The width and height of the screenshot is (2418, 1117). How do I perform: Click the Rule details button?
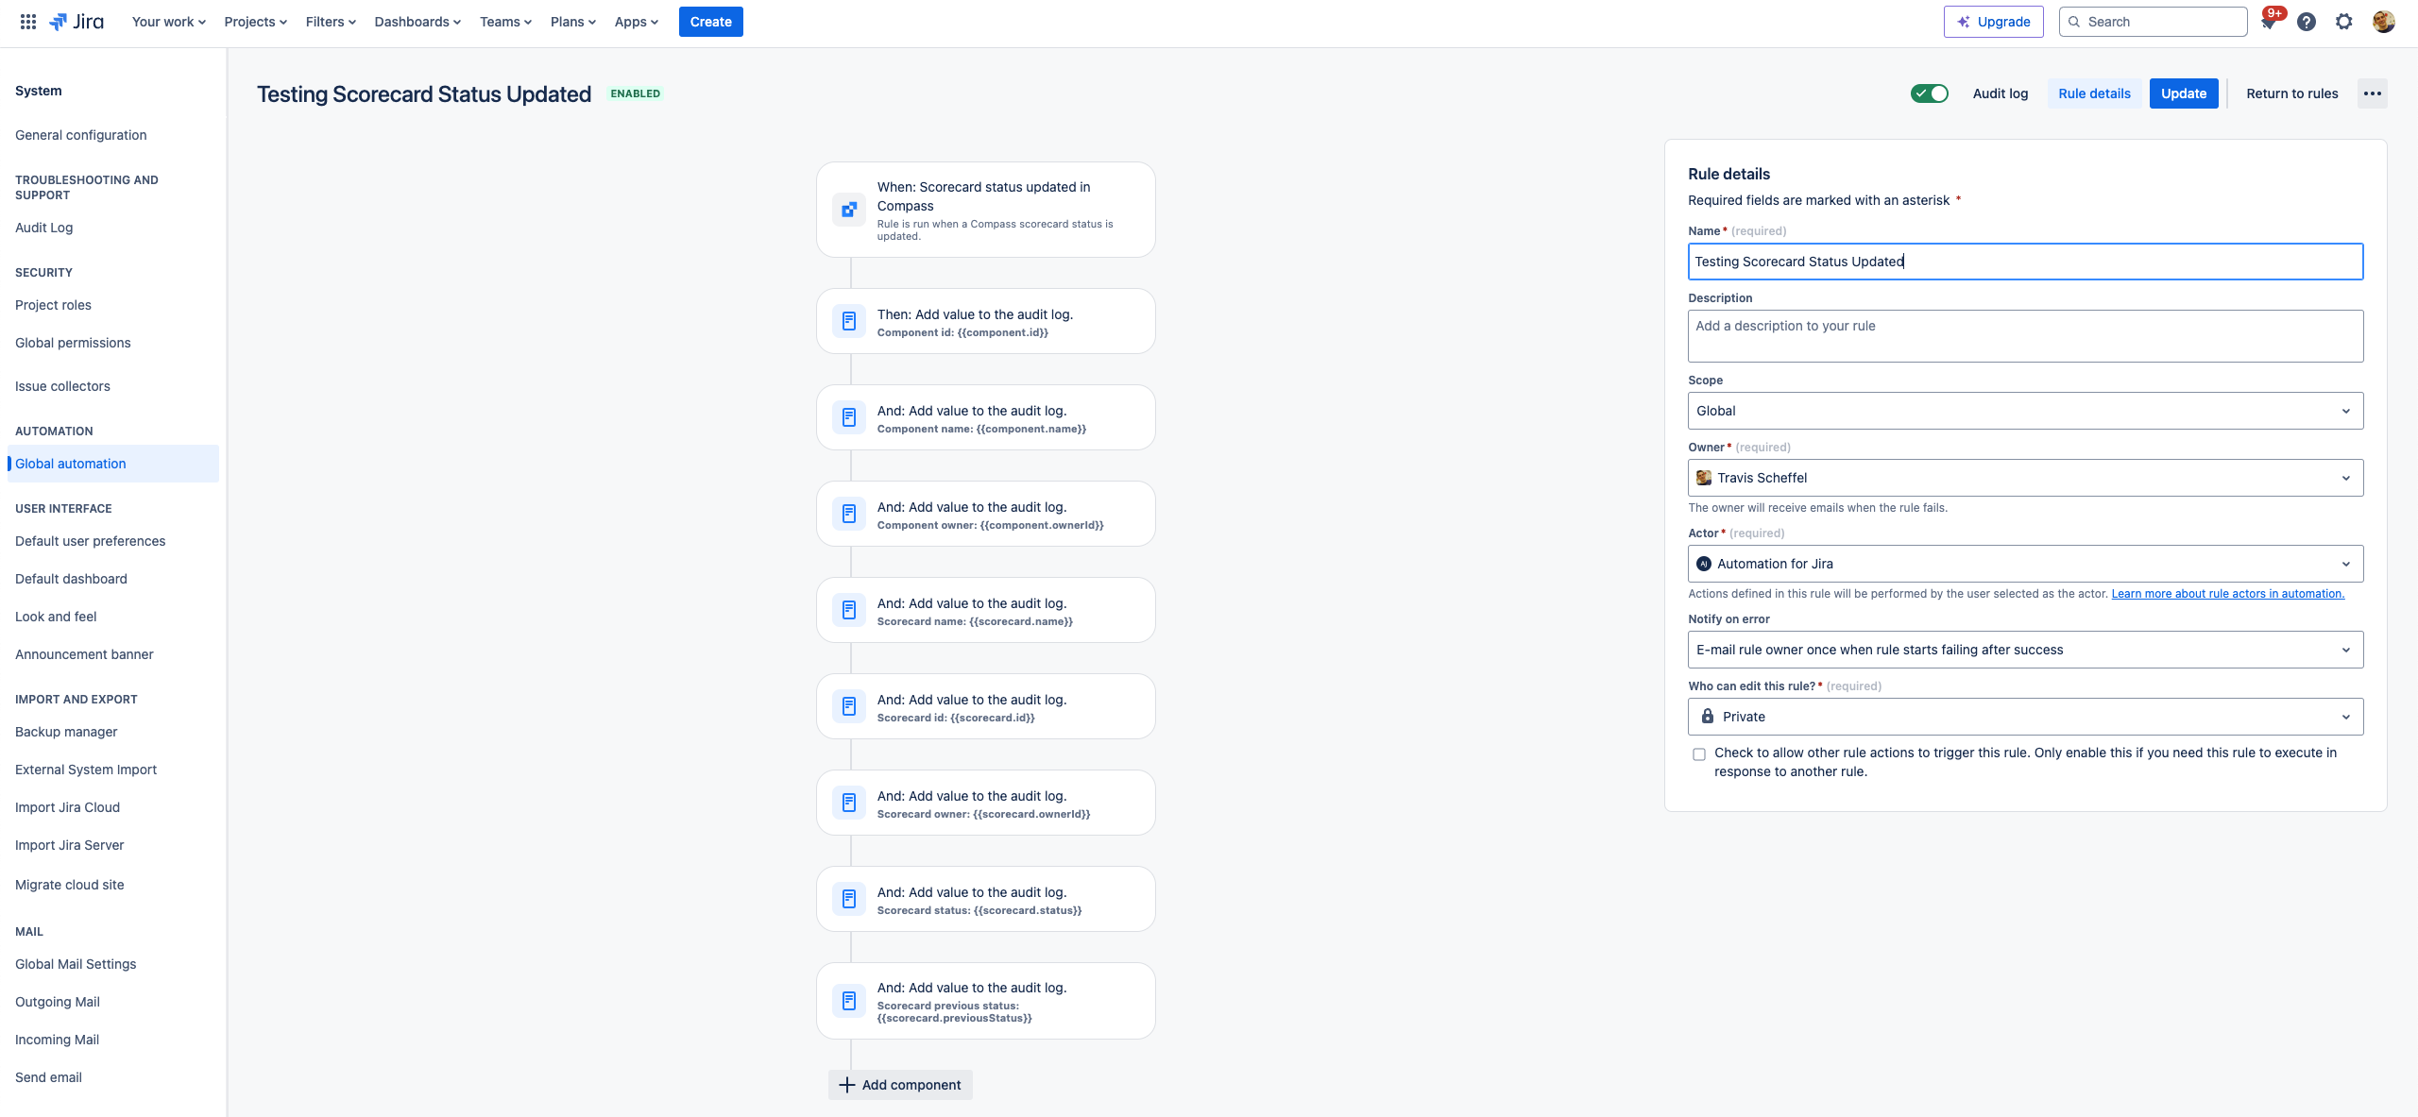[x=2095, y=93]
